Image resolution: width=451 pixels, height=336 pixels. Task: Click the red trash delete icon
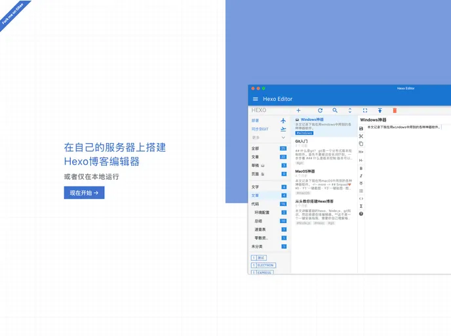click(x=395, y=110)
